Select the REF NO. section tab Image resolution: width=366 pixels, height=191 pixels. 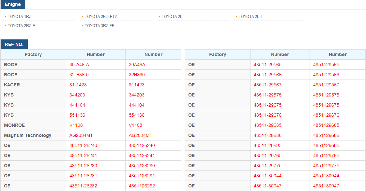click(x=14, y=44)
